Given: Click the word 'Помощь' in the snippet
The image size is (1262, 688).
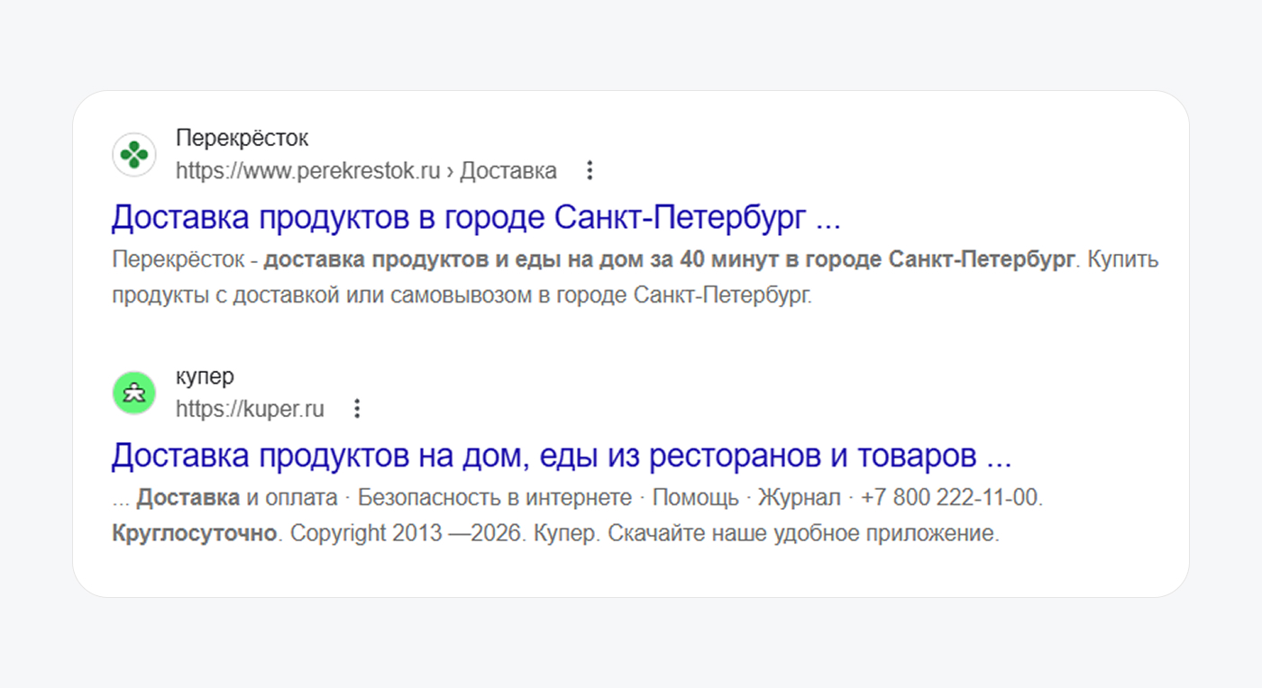Looking at the screenshot, I should click(695, 498).
